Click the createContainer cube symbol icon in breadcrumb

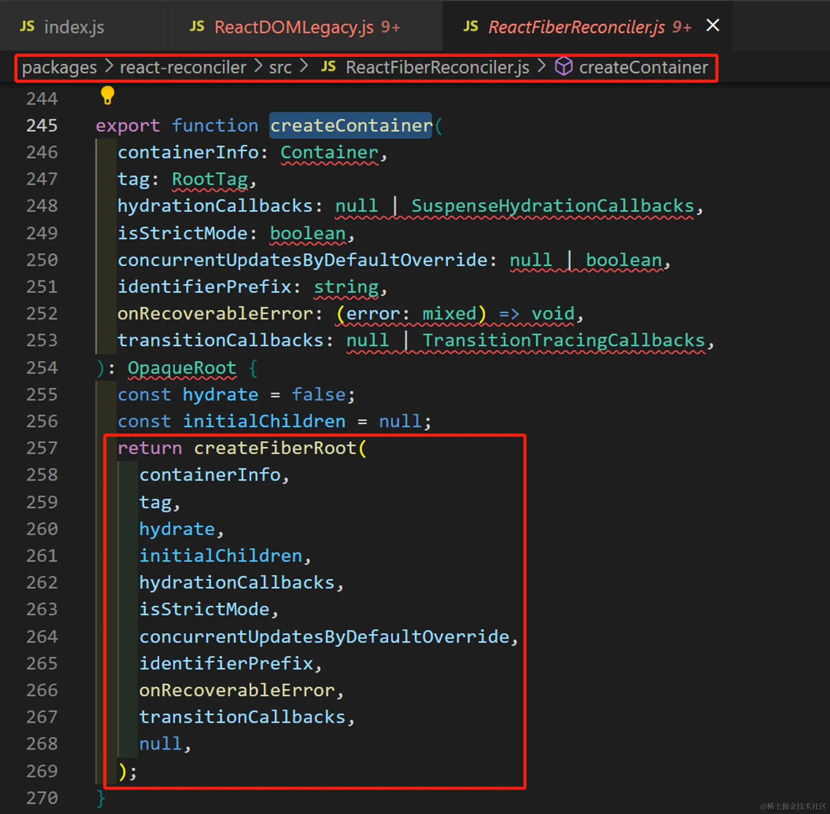563,67
